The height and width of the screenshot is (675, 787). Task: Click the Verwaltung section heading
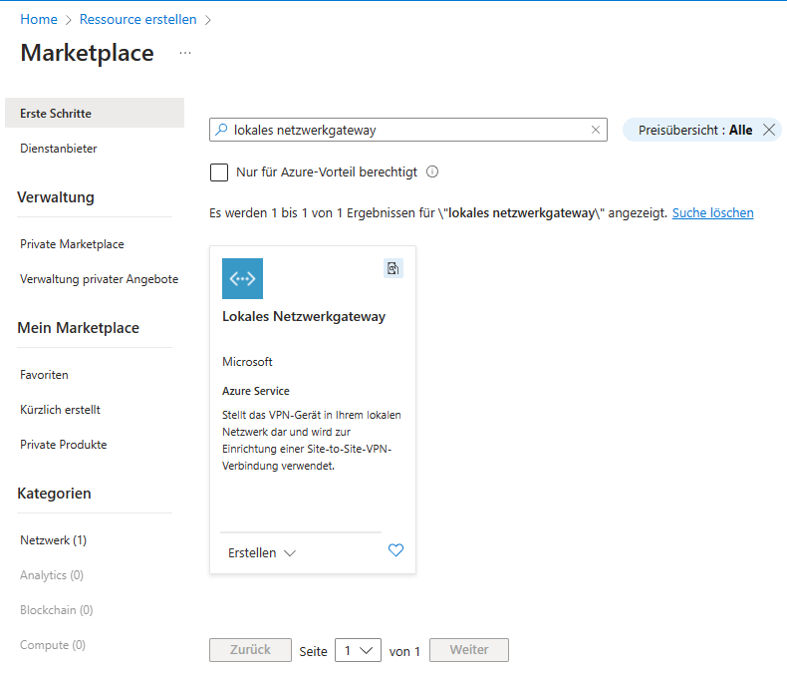pyautogui.click(x=55, y=197)
